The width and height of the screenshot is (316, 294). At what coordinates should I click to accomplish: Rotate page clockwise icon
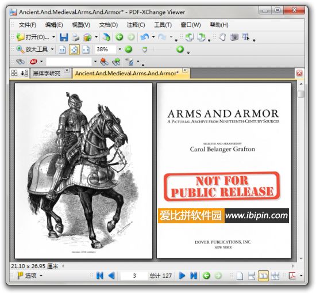(201, 37)
